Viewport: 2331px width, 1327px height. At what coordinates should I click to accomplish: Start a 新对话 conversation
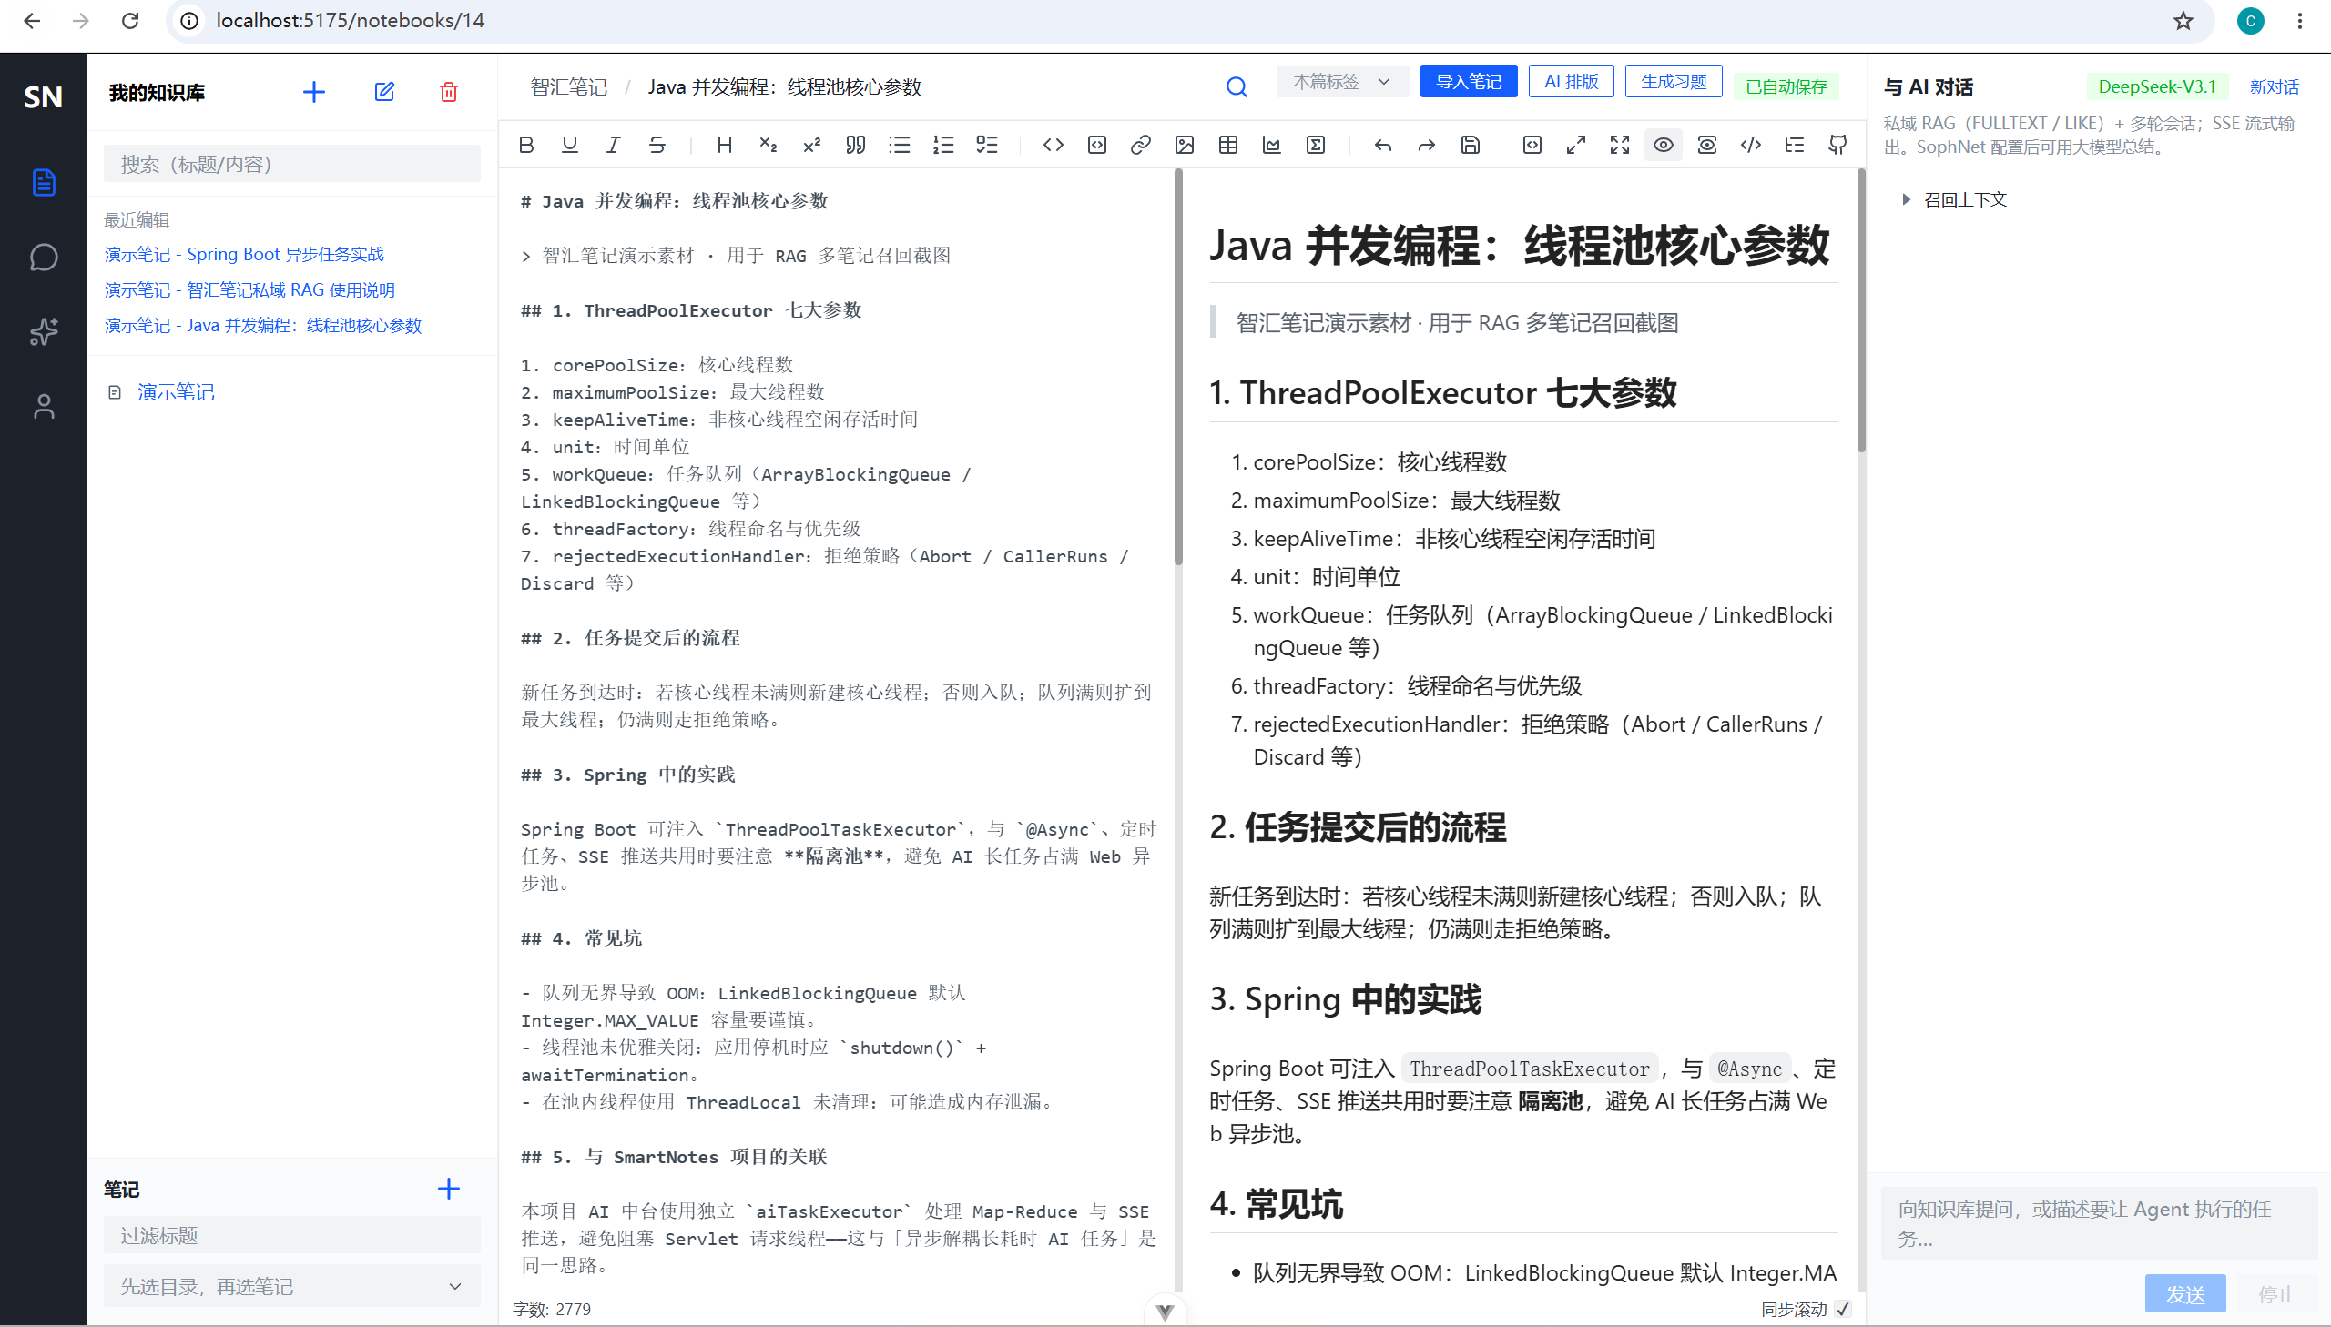(x=2275, y=86)
